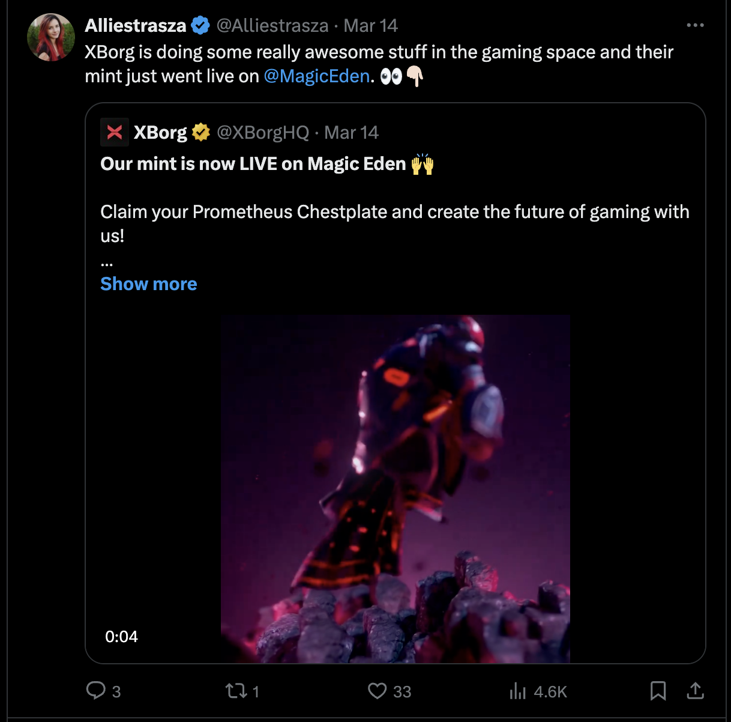The height and width of the screenshot is (722, 731).
Task: Click the 0:04 video duration label
Action: pos(121,636)
